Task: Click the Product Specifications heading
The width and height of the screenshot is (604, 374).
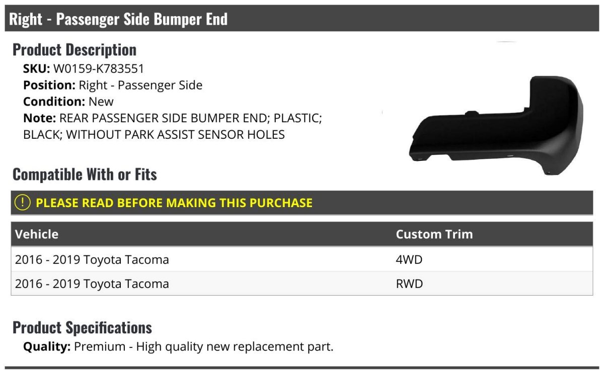Action: [82, 328]
